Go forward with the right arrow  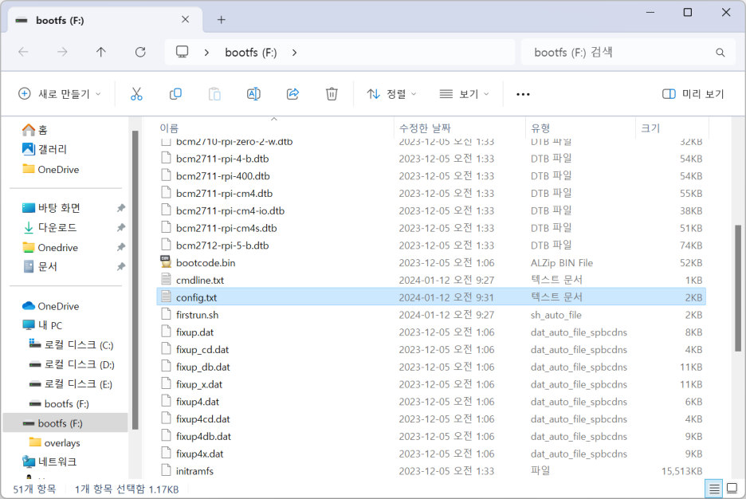pos(62,52)
